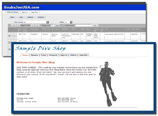
Task: Go to the first page of results
Action: 13,26
